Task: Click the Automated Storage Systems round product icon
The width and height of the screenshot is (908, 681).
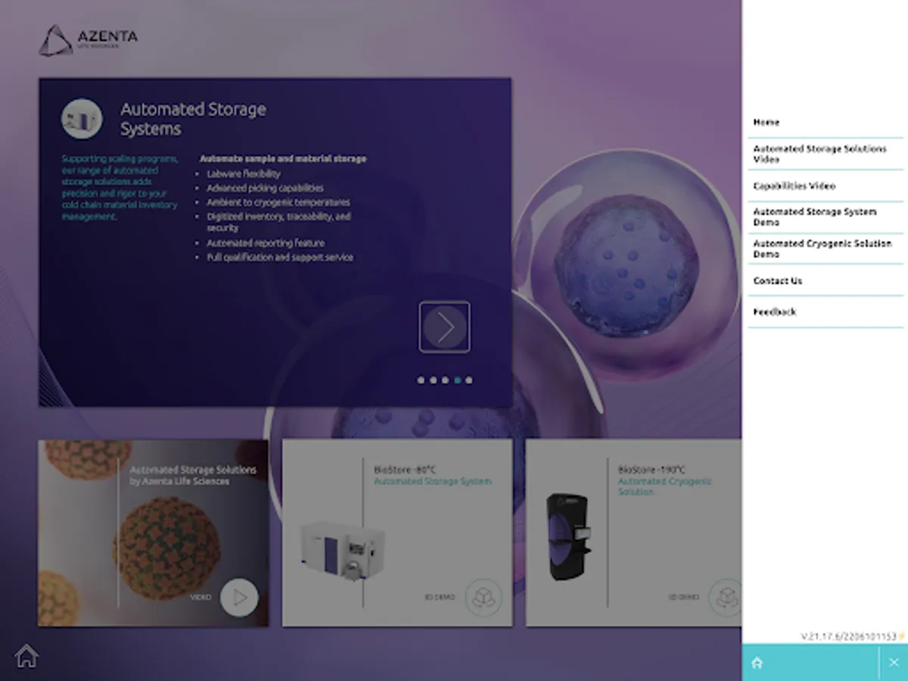Action: [x=82, y=119]
